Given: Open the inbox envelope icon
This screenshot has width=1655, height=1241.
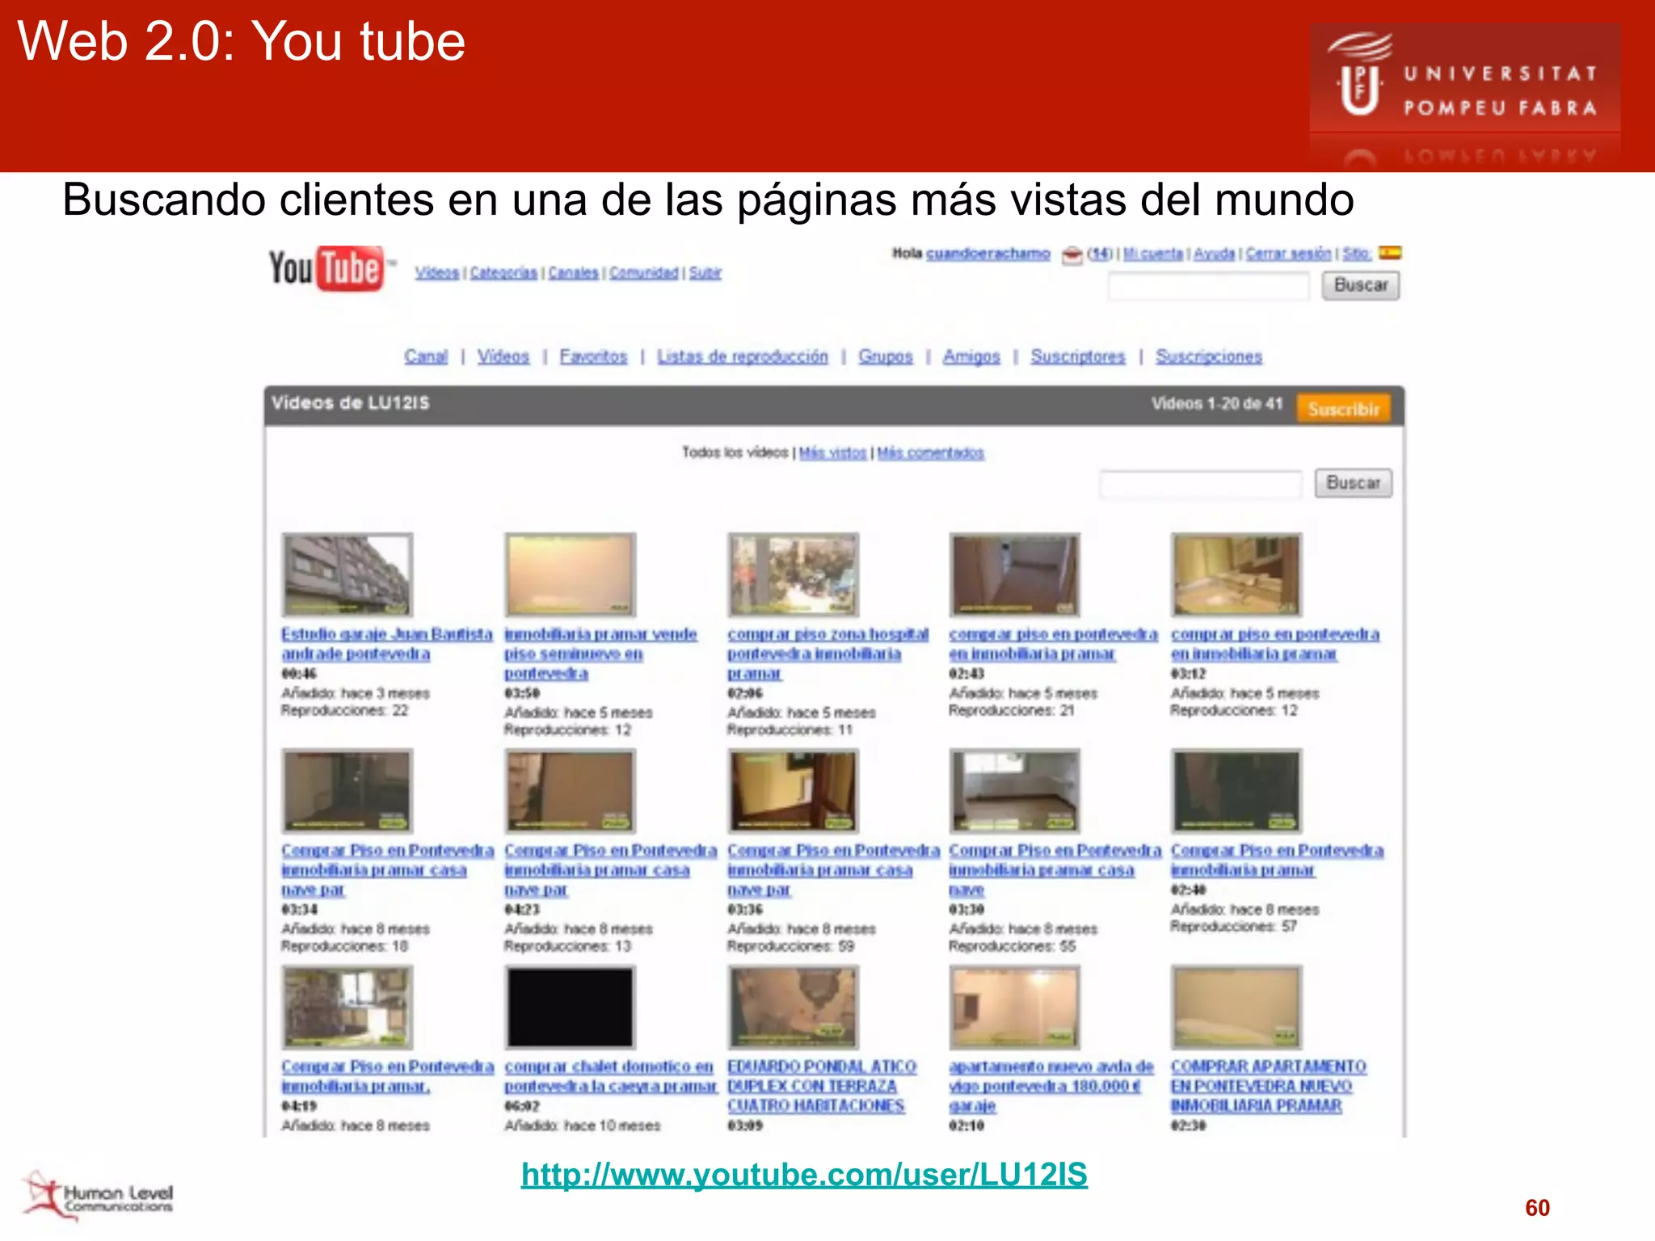Looking at the screenshot, I should point(1072,255).
